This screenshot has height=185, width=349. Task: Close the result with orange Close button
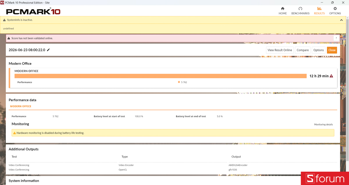tap(332, 50)
